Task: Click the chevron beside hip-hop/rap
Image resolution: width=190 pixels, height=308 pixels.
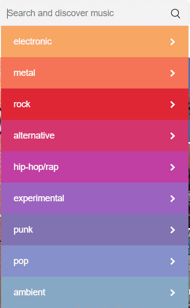Action: click(x=172, y=167)
